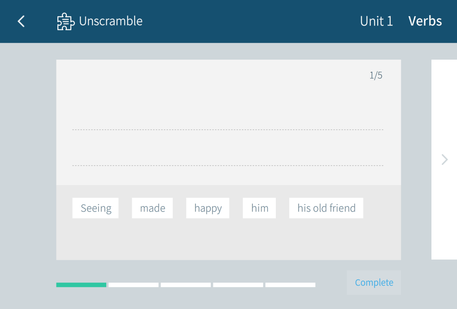This screenshot has height=309, width=457.
Task: Select the word tile 'Seeing'
Action: (96, 208)
